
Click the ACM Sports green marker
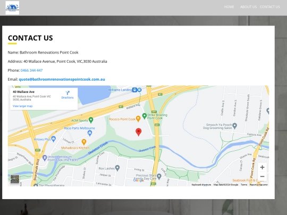(x=91, y=120)
